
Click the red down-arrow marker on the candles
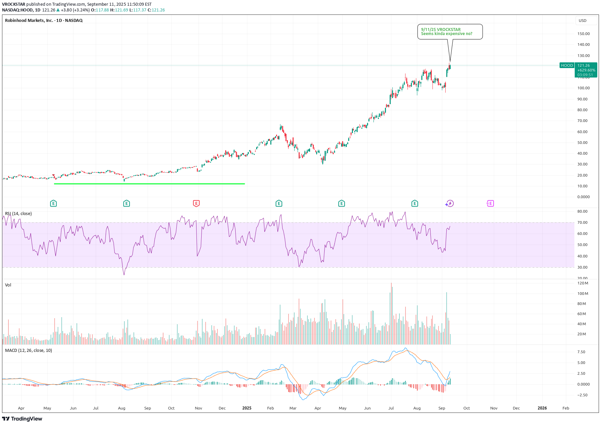tap(54, 176)
